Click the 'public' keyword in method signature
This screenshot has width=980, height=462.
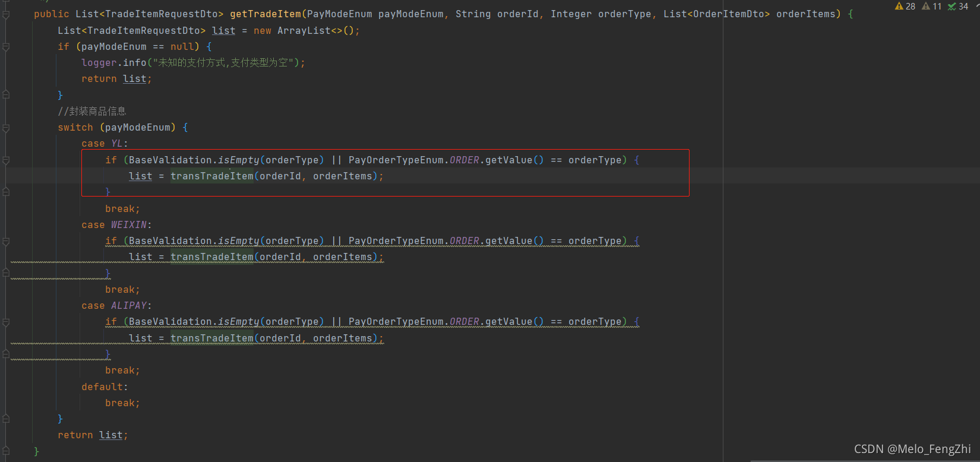(52, 14)
